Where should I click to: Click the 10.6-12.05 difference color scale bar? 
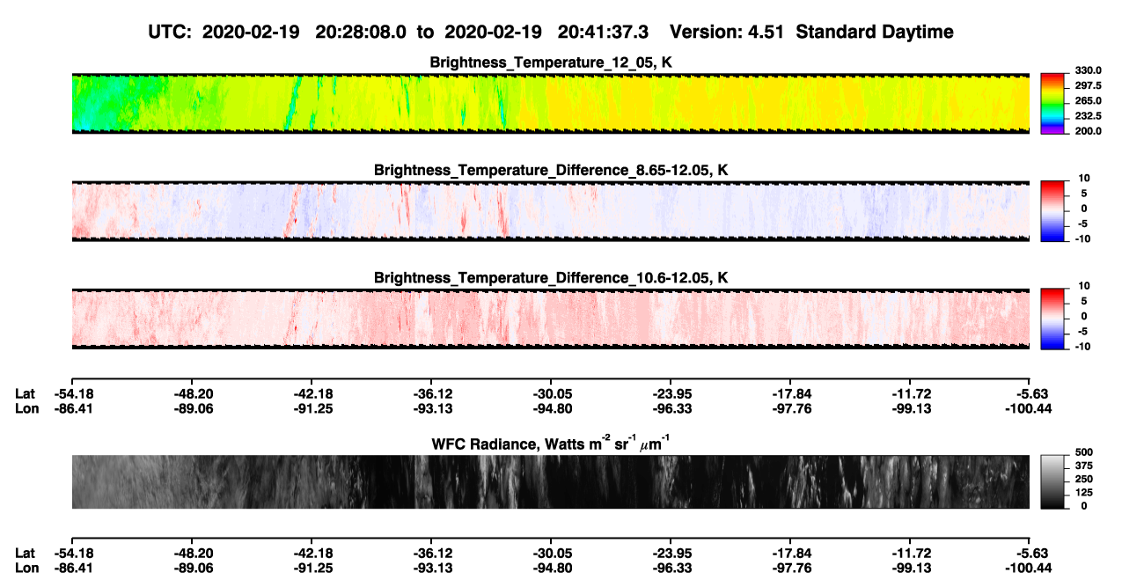coord(1052,317)
